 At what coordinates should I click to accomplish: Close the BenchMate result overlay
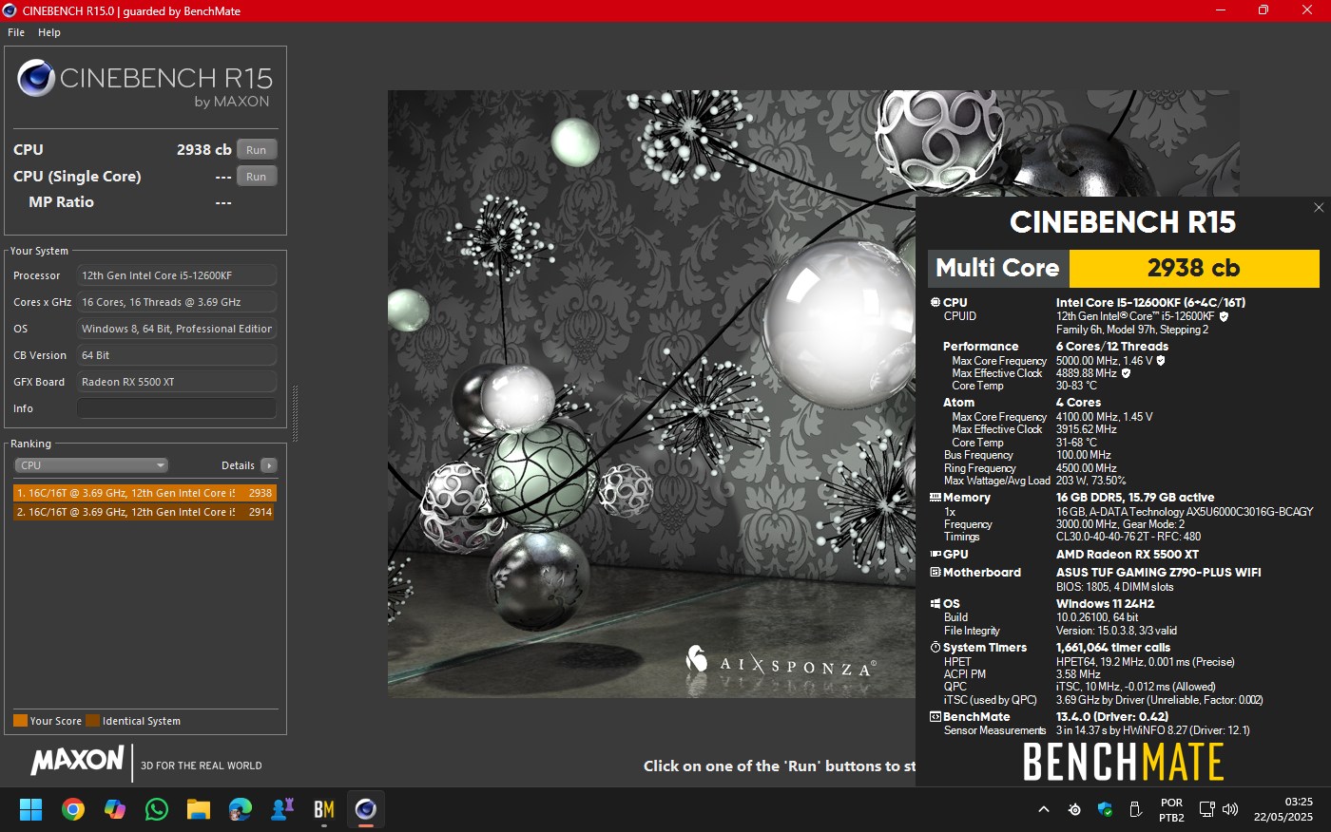1319,208
